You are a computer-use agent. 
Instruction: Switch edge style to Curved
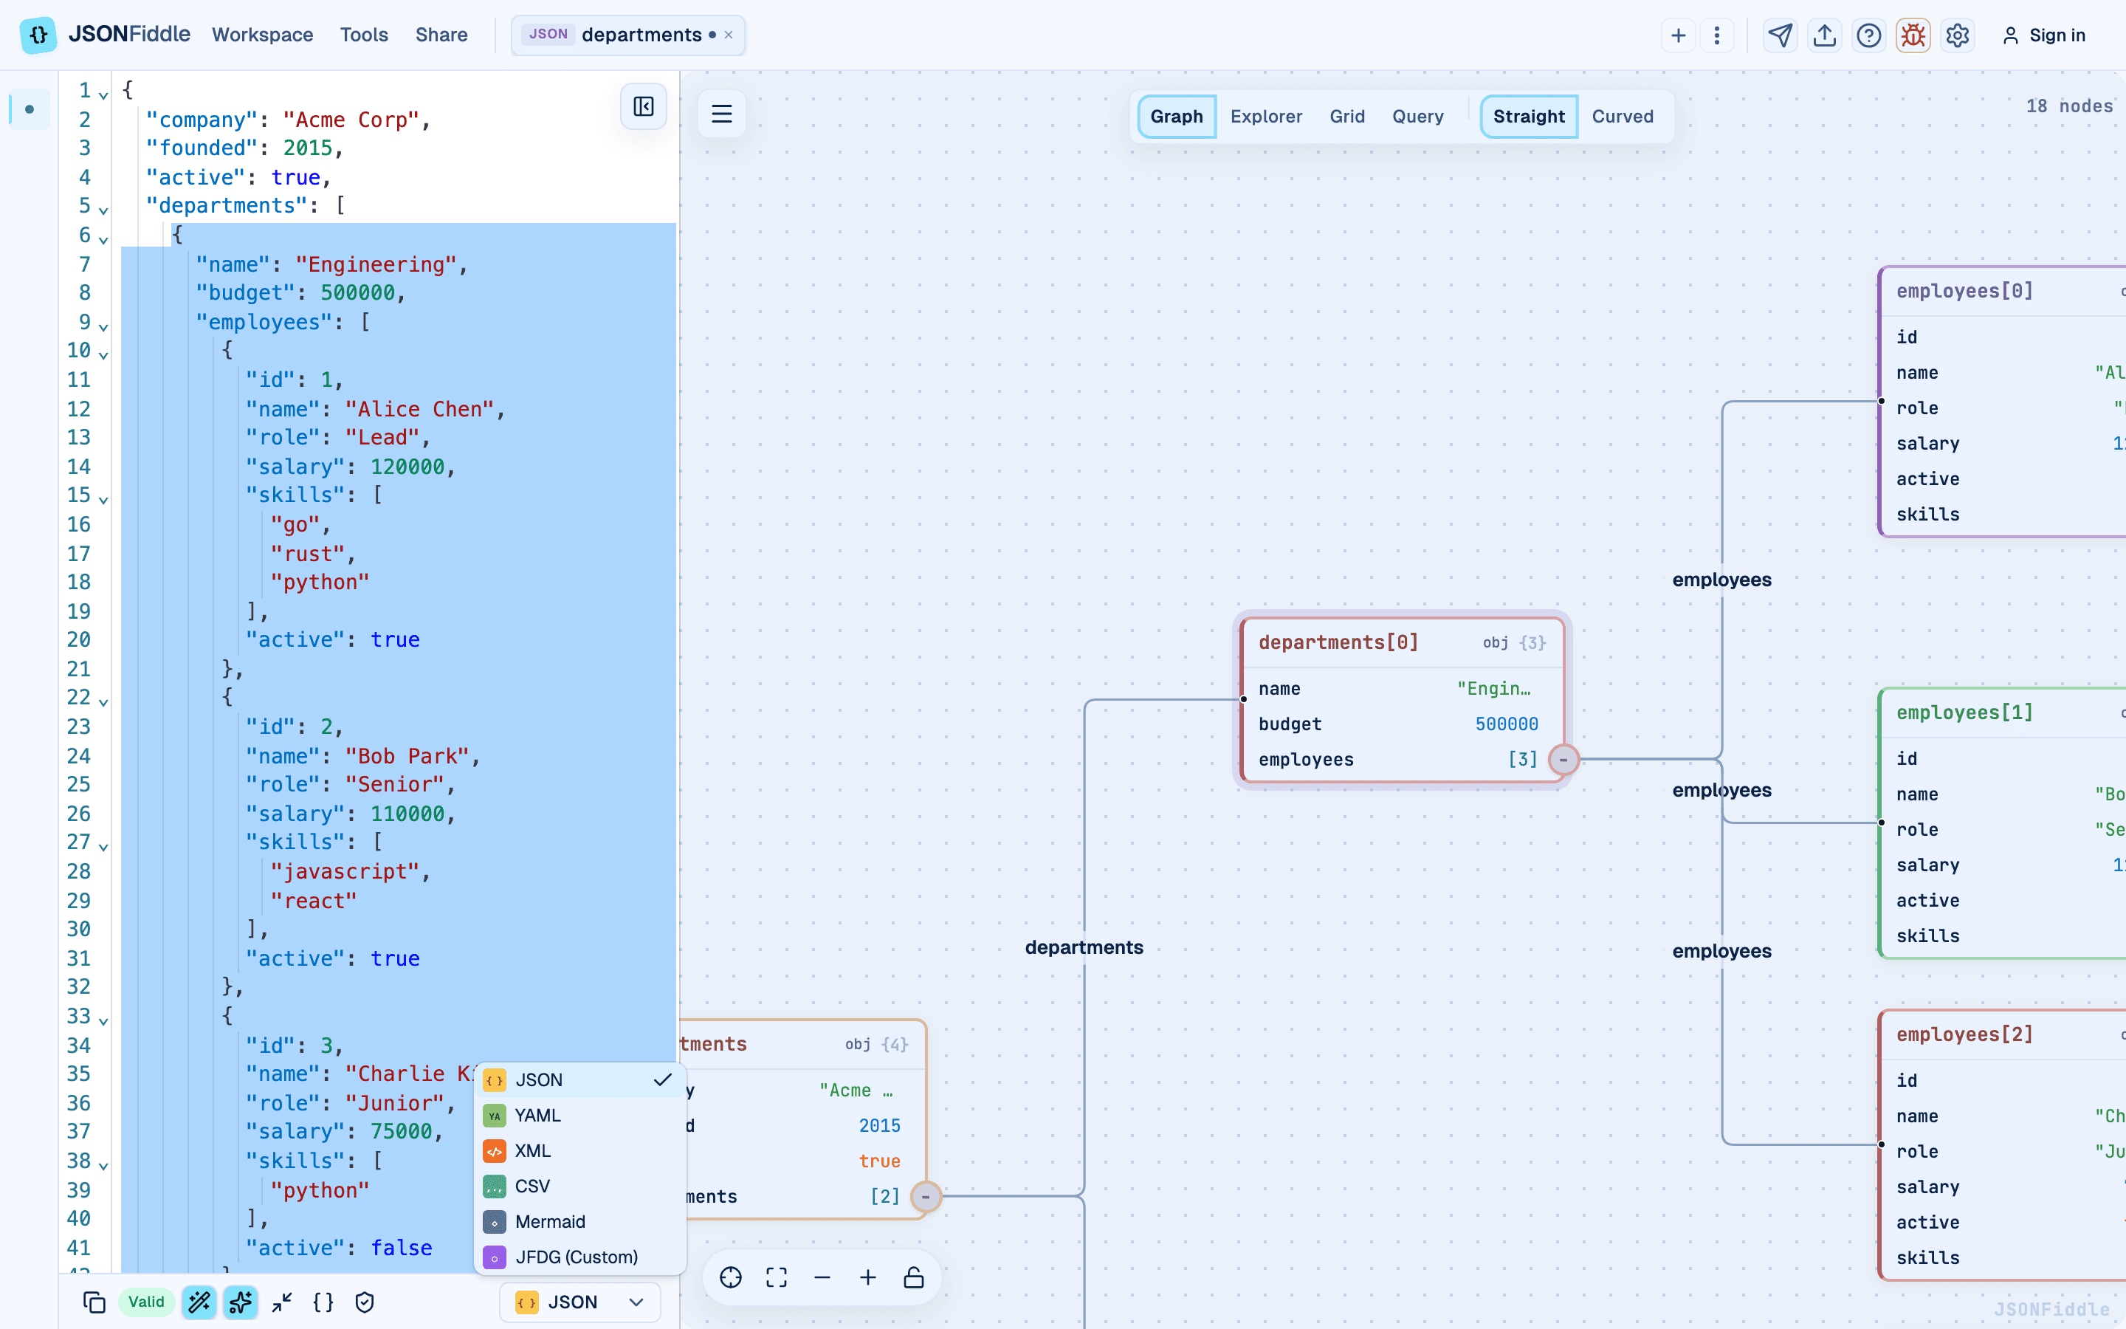pyautogui.click(x=1622, y=116)
